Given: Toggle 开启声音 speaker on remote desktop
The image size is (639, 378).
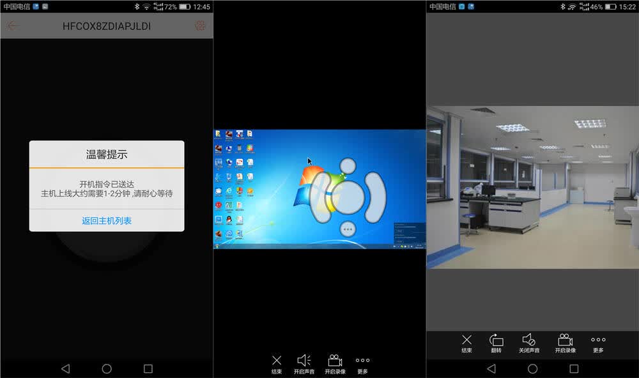Looking at the screenshot, I should [x=304, y=364].
